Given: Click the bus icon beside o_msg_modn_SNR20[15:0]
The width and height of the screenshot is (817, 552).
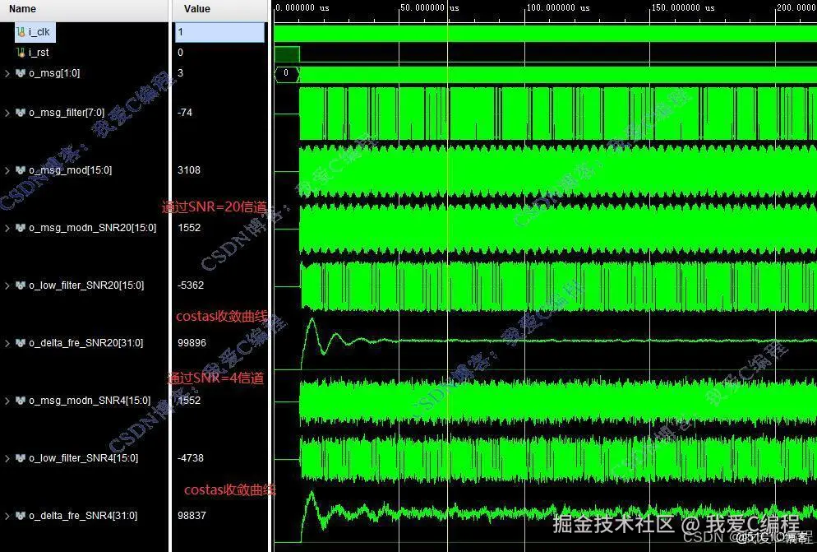Looking at the screenshot, I should [21, 227].
